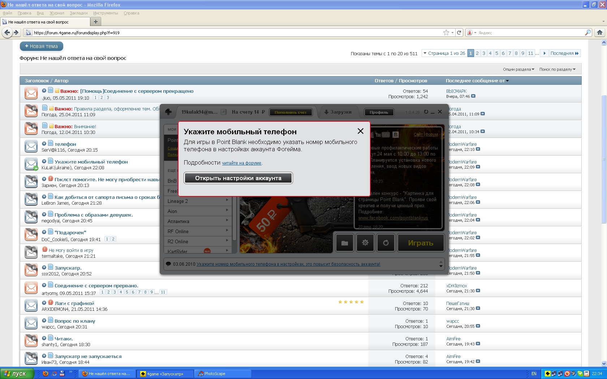Open sort arrow beside 'Последнее сообщение от'
Viewport: 607px width, 379px height.
(x=507, y=81)
